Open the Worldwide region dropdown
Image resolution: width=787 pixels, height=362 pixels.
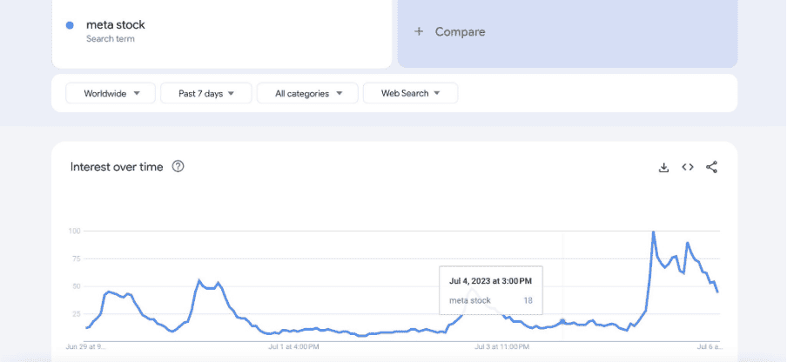point(111,93)
